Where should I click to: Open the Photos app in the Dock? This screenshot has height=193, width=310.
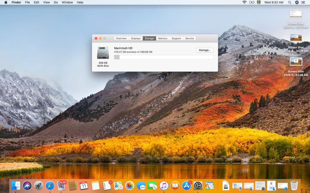click(130, 185)
